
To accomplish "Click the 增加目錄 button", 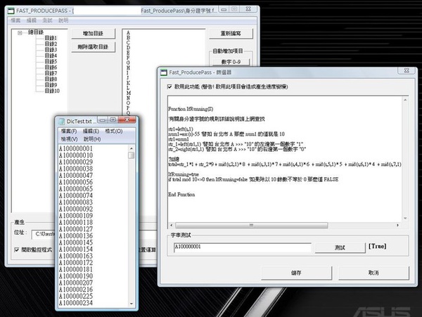I will (x=93, y=34).
